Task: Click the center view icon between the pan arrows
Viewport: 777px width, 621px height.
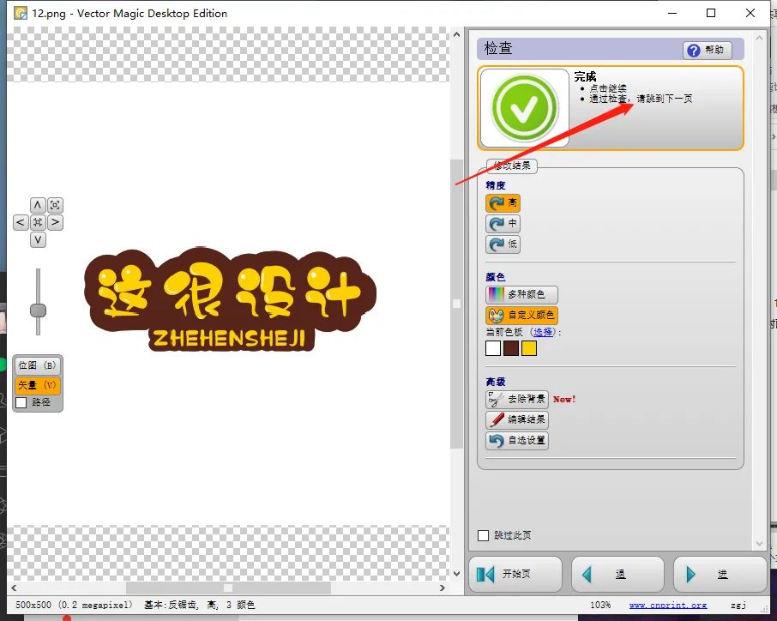Action: (x=38, y=223)
